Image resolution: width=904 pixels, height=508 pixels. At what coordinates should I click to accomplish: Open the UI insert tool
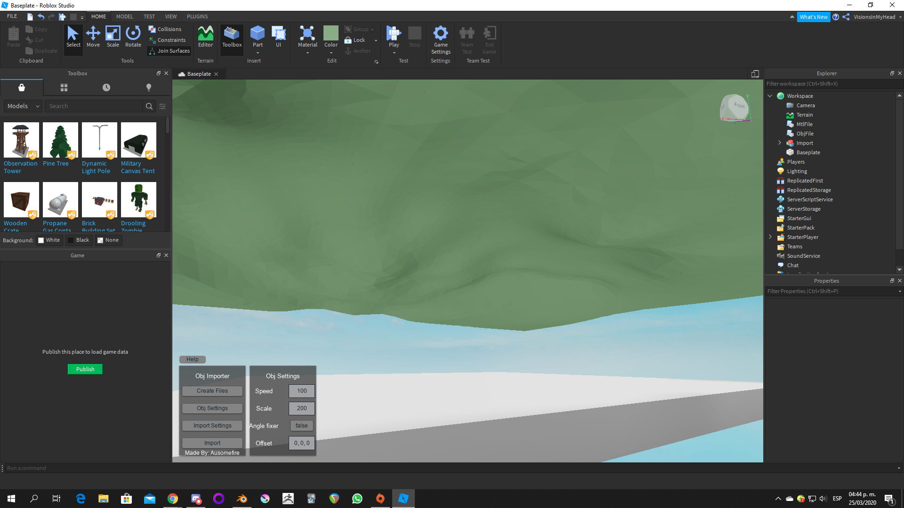pos(279,38)
